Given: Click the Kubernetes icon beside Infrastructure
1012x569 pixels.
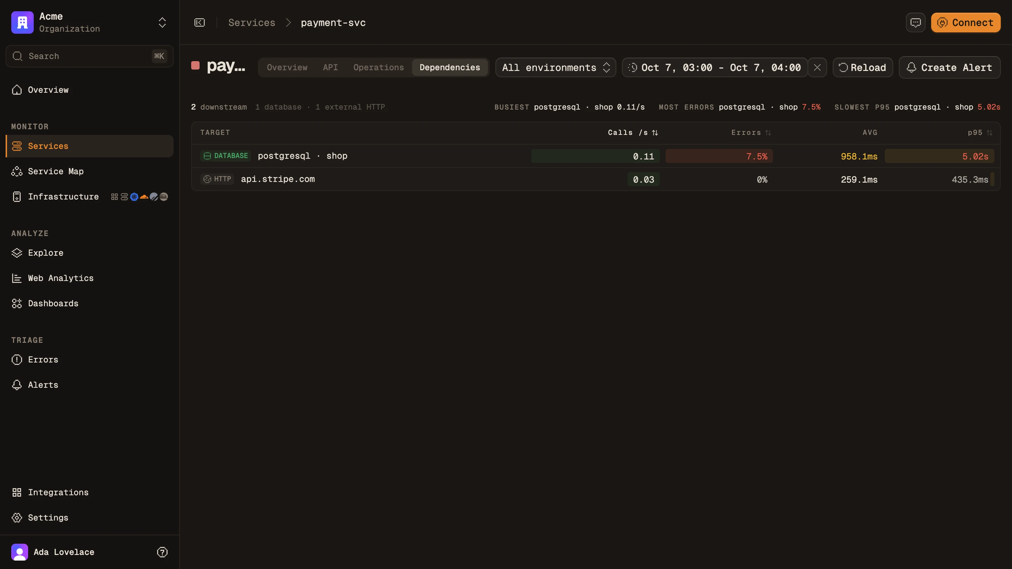Looking at the screenshot, I should tap(134, 197).
